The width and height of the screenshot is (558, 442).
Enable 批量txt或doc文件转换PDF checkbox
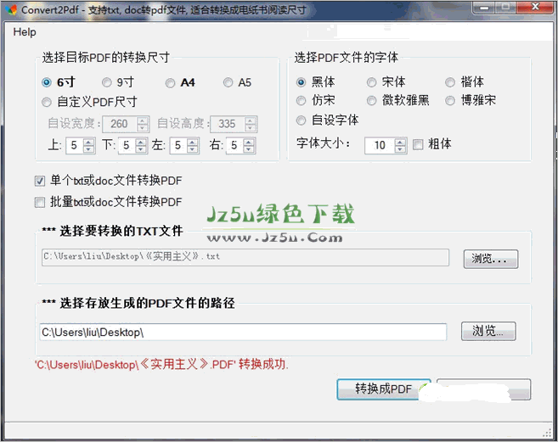click(40, 202)
